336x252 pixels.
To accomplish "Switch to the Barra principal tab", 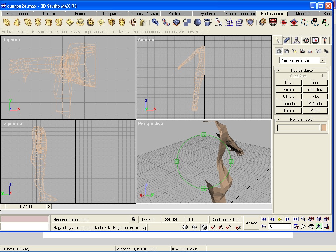I will 17,14.
